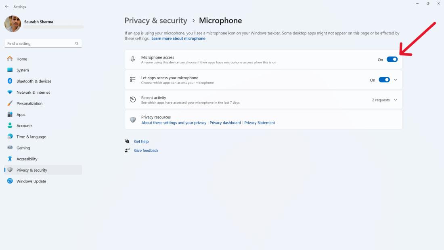This screenshot has width=444, height=250.
Task: Click the back arrow in title bar
Action: (7, 6)
